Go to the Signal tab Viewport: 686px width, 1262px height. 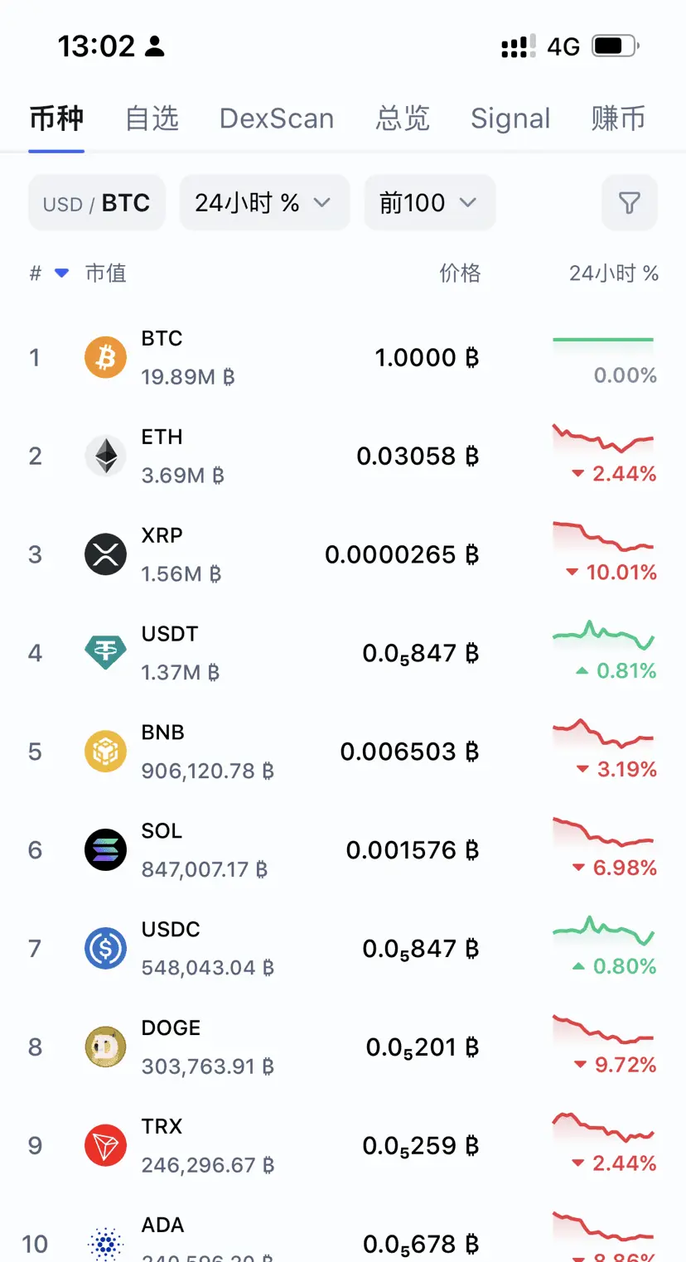click(x=510, y=118)
